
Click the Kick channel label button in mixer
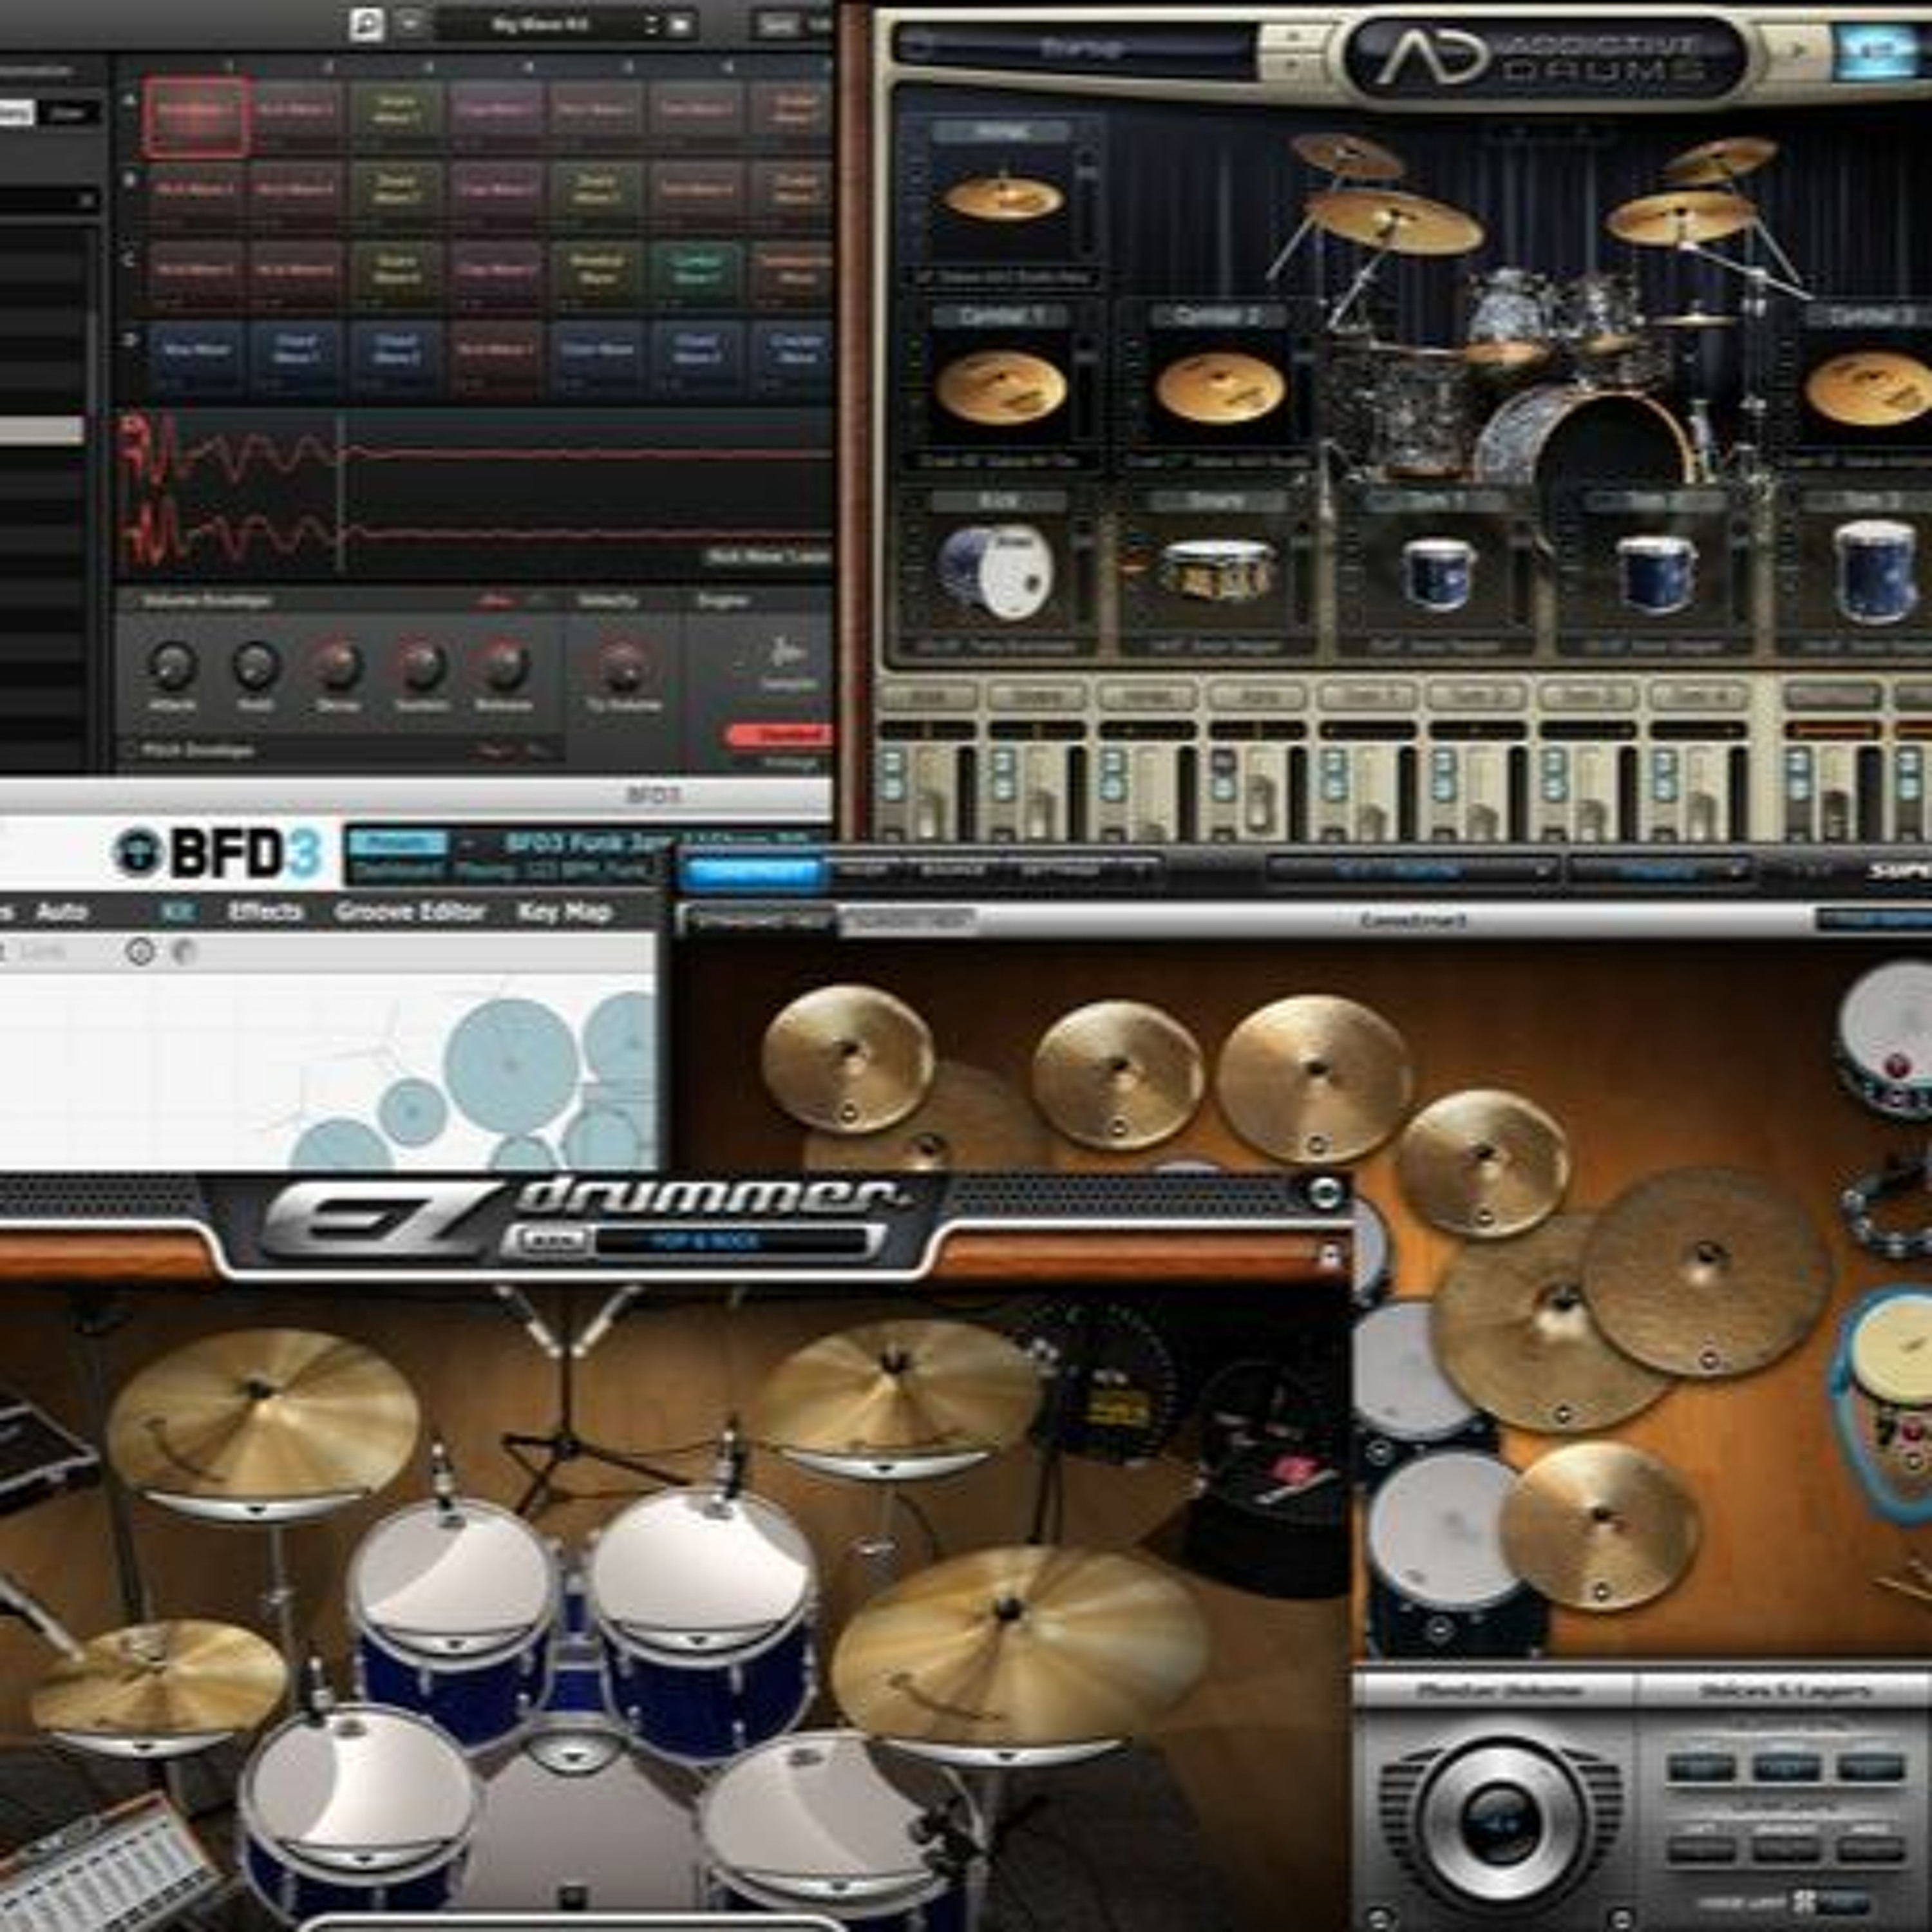click(928, 696)
